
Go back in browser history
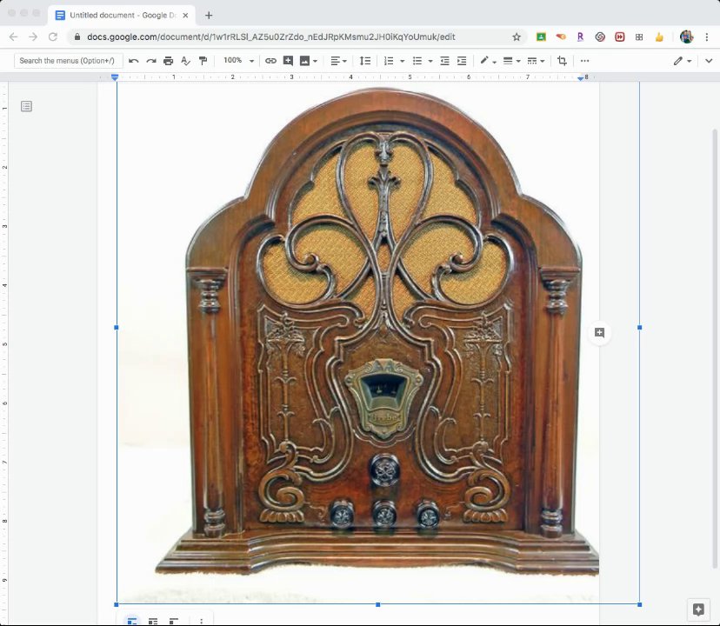point(13,37)
